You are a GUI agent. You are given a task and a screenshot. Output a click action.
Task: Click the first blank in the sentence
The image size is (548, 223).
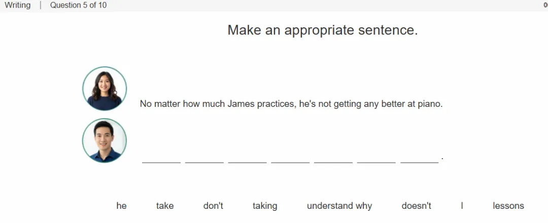point(161,158)
